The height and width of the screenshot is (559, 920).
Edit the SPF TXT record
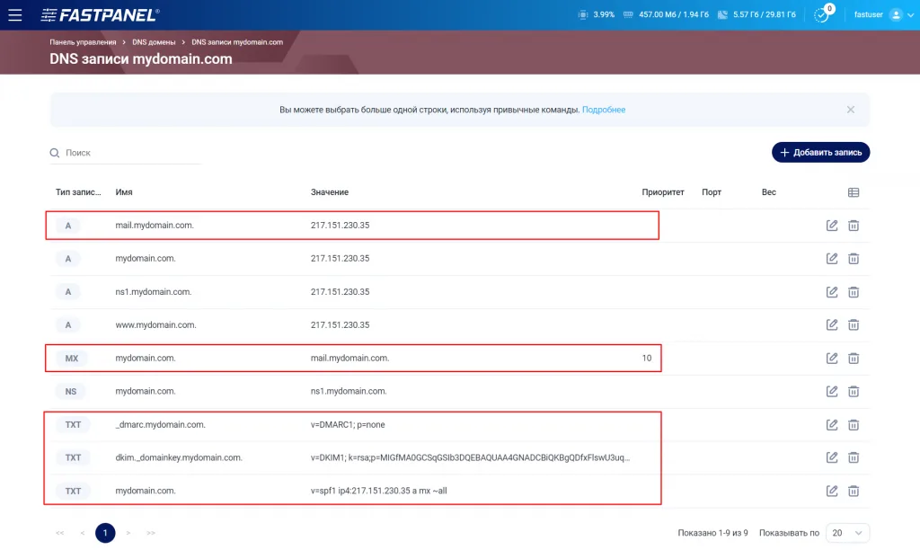pos(832,491)
